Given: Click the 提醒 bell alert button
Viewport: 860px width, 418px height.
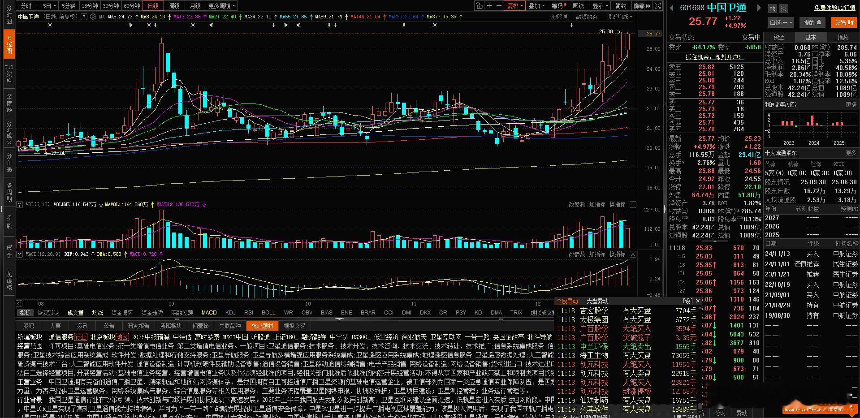Looking at the screenshot, I should [x=812, y=22].
